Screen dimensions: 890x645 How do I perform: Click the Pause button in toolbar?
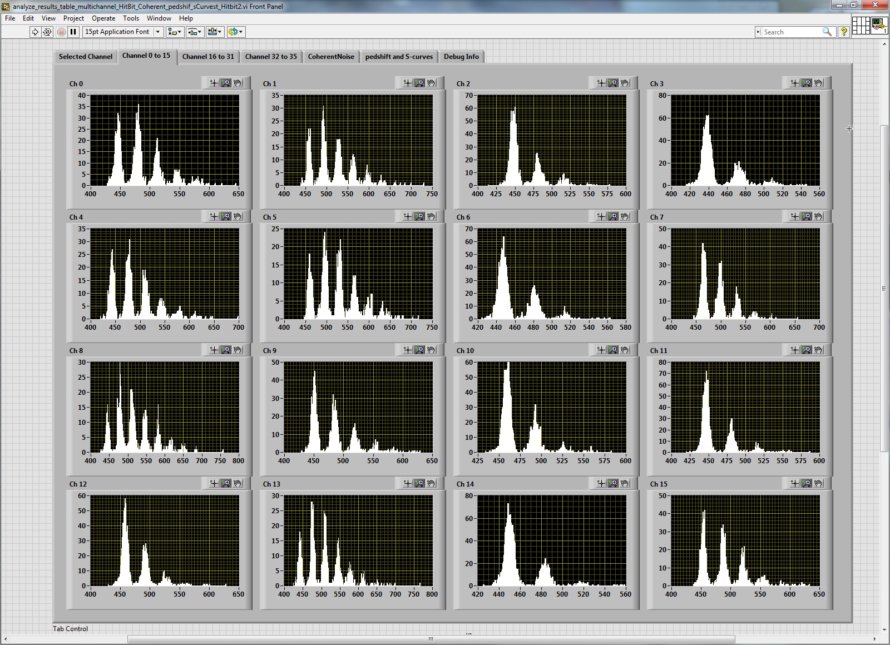(x=73, y=32)
